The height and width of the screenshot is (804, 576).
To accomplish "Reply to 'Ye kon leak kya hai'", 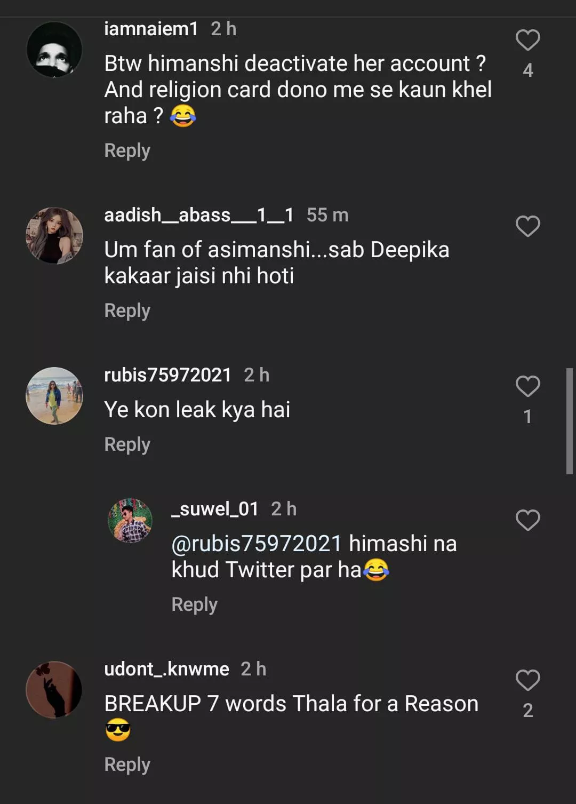I will click(127, 444).
